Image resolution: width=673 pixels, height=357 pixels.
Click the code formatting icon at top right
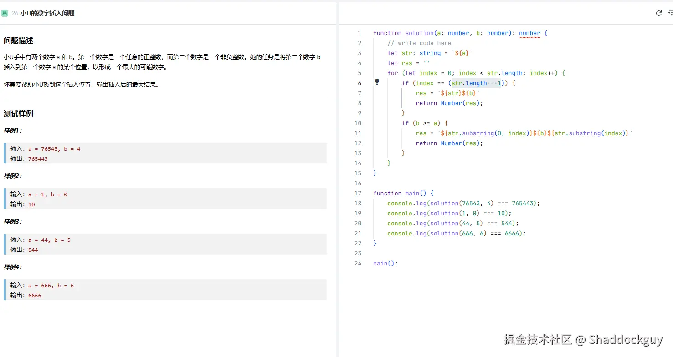670,13
